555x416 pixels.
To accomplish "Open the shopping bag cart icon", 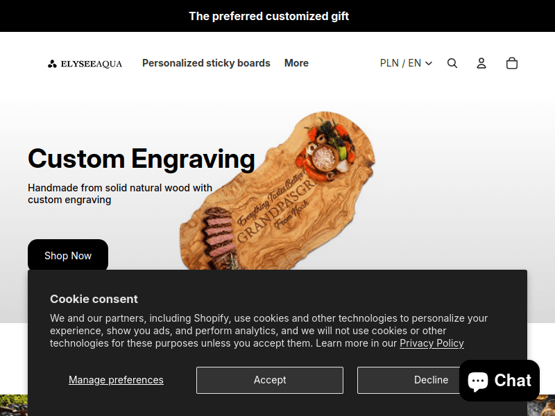I will point(512,63).
